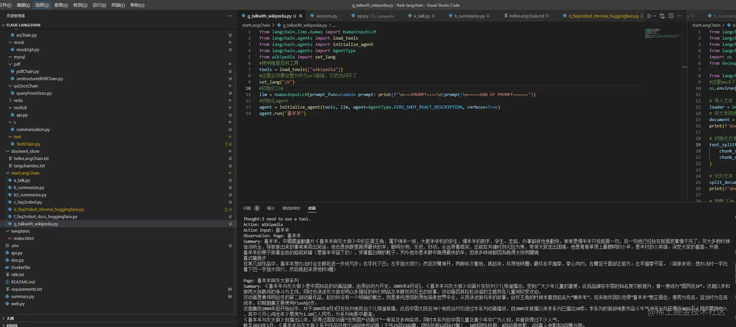
Task: Collapse the startLangChain folder
Action: click(25, 173)
